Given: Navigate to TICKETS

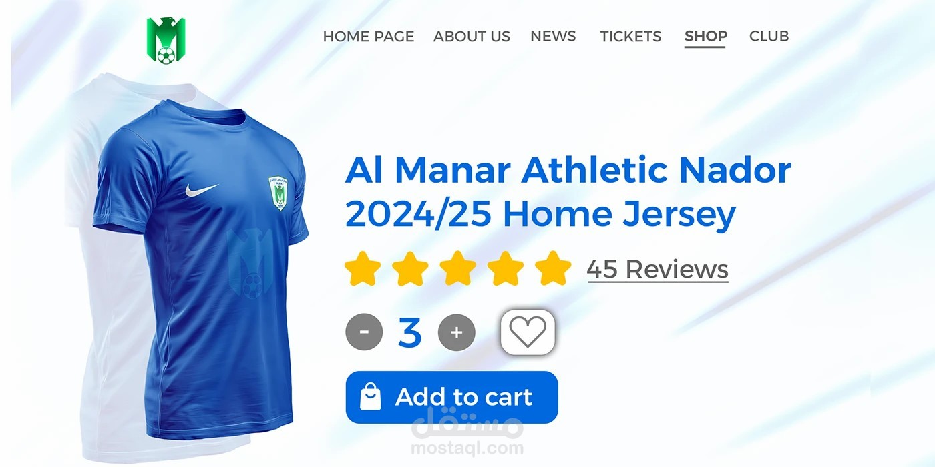Looking at the screenshot, I should (630, 36).
